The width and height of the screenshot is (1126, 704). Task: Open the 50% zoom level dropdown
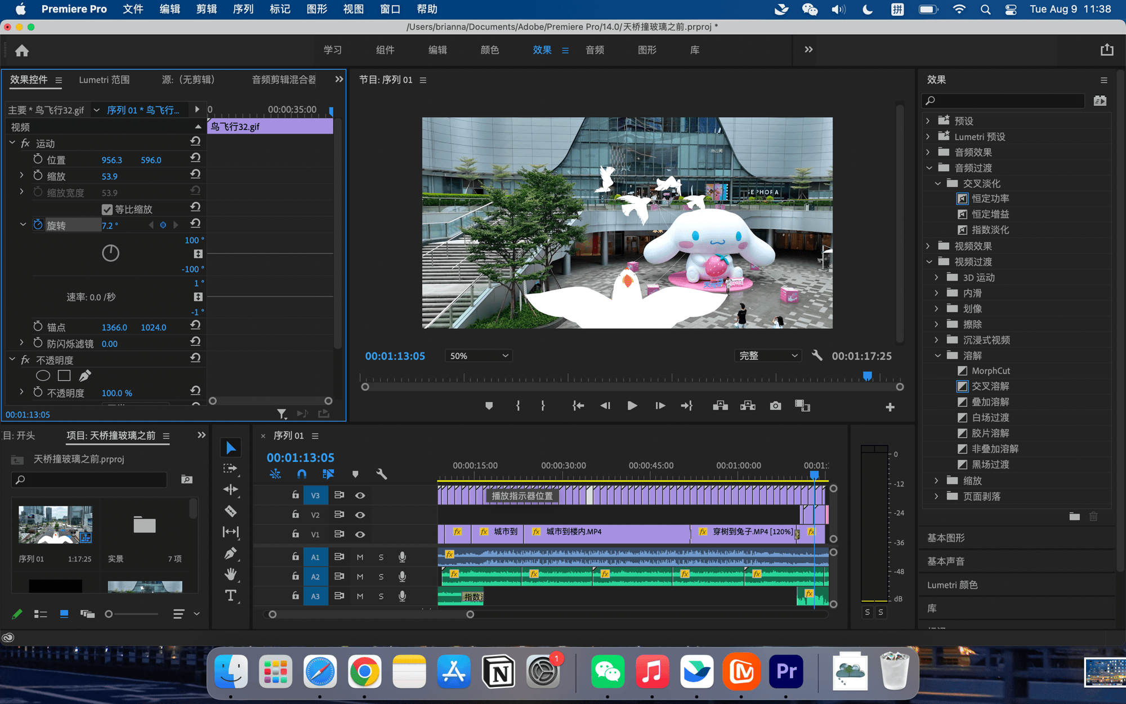tap(479, 356)
